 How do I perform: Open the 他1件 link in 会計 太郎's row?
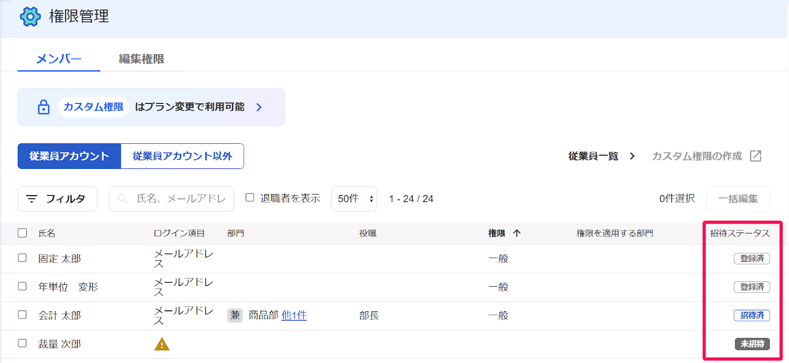294,315
